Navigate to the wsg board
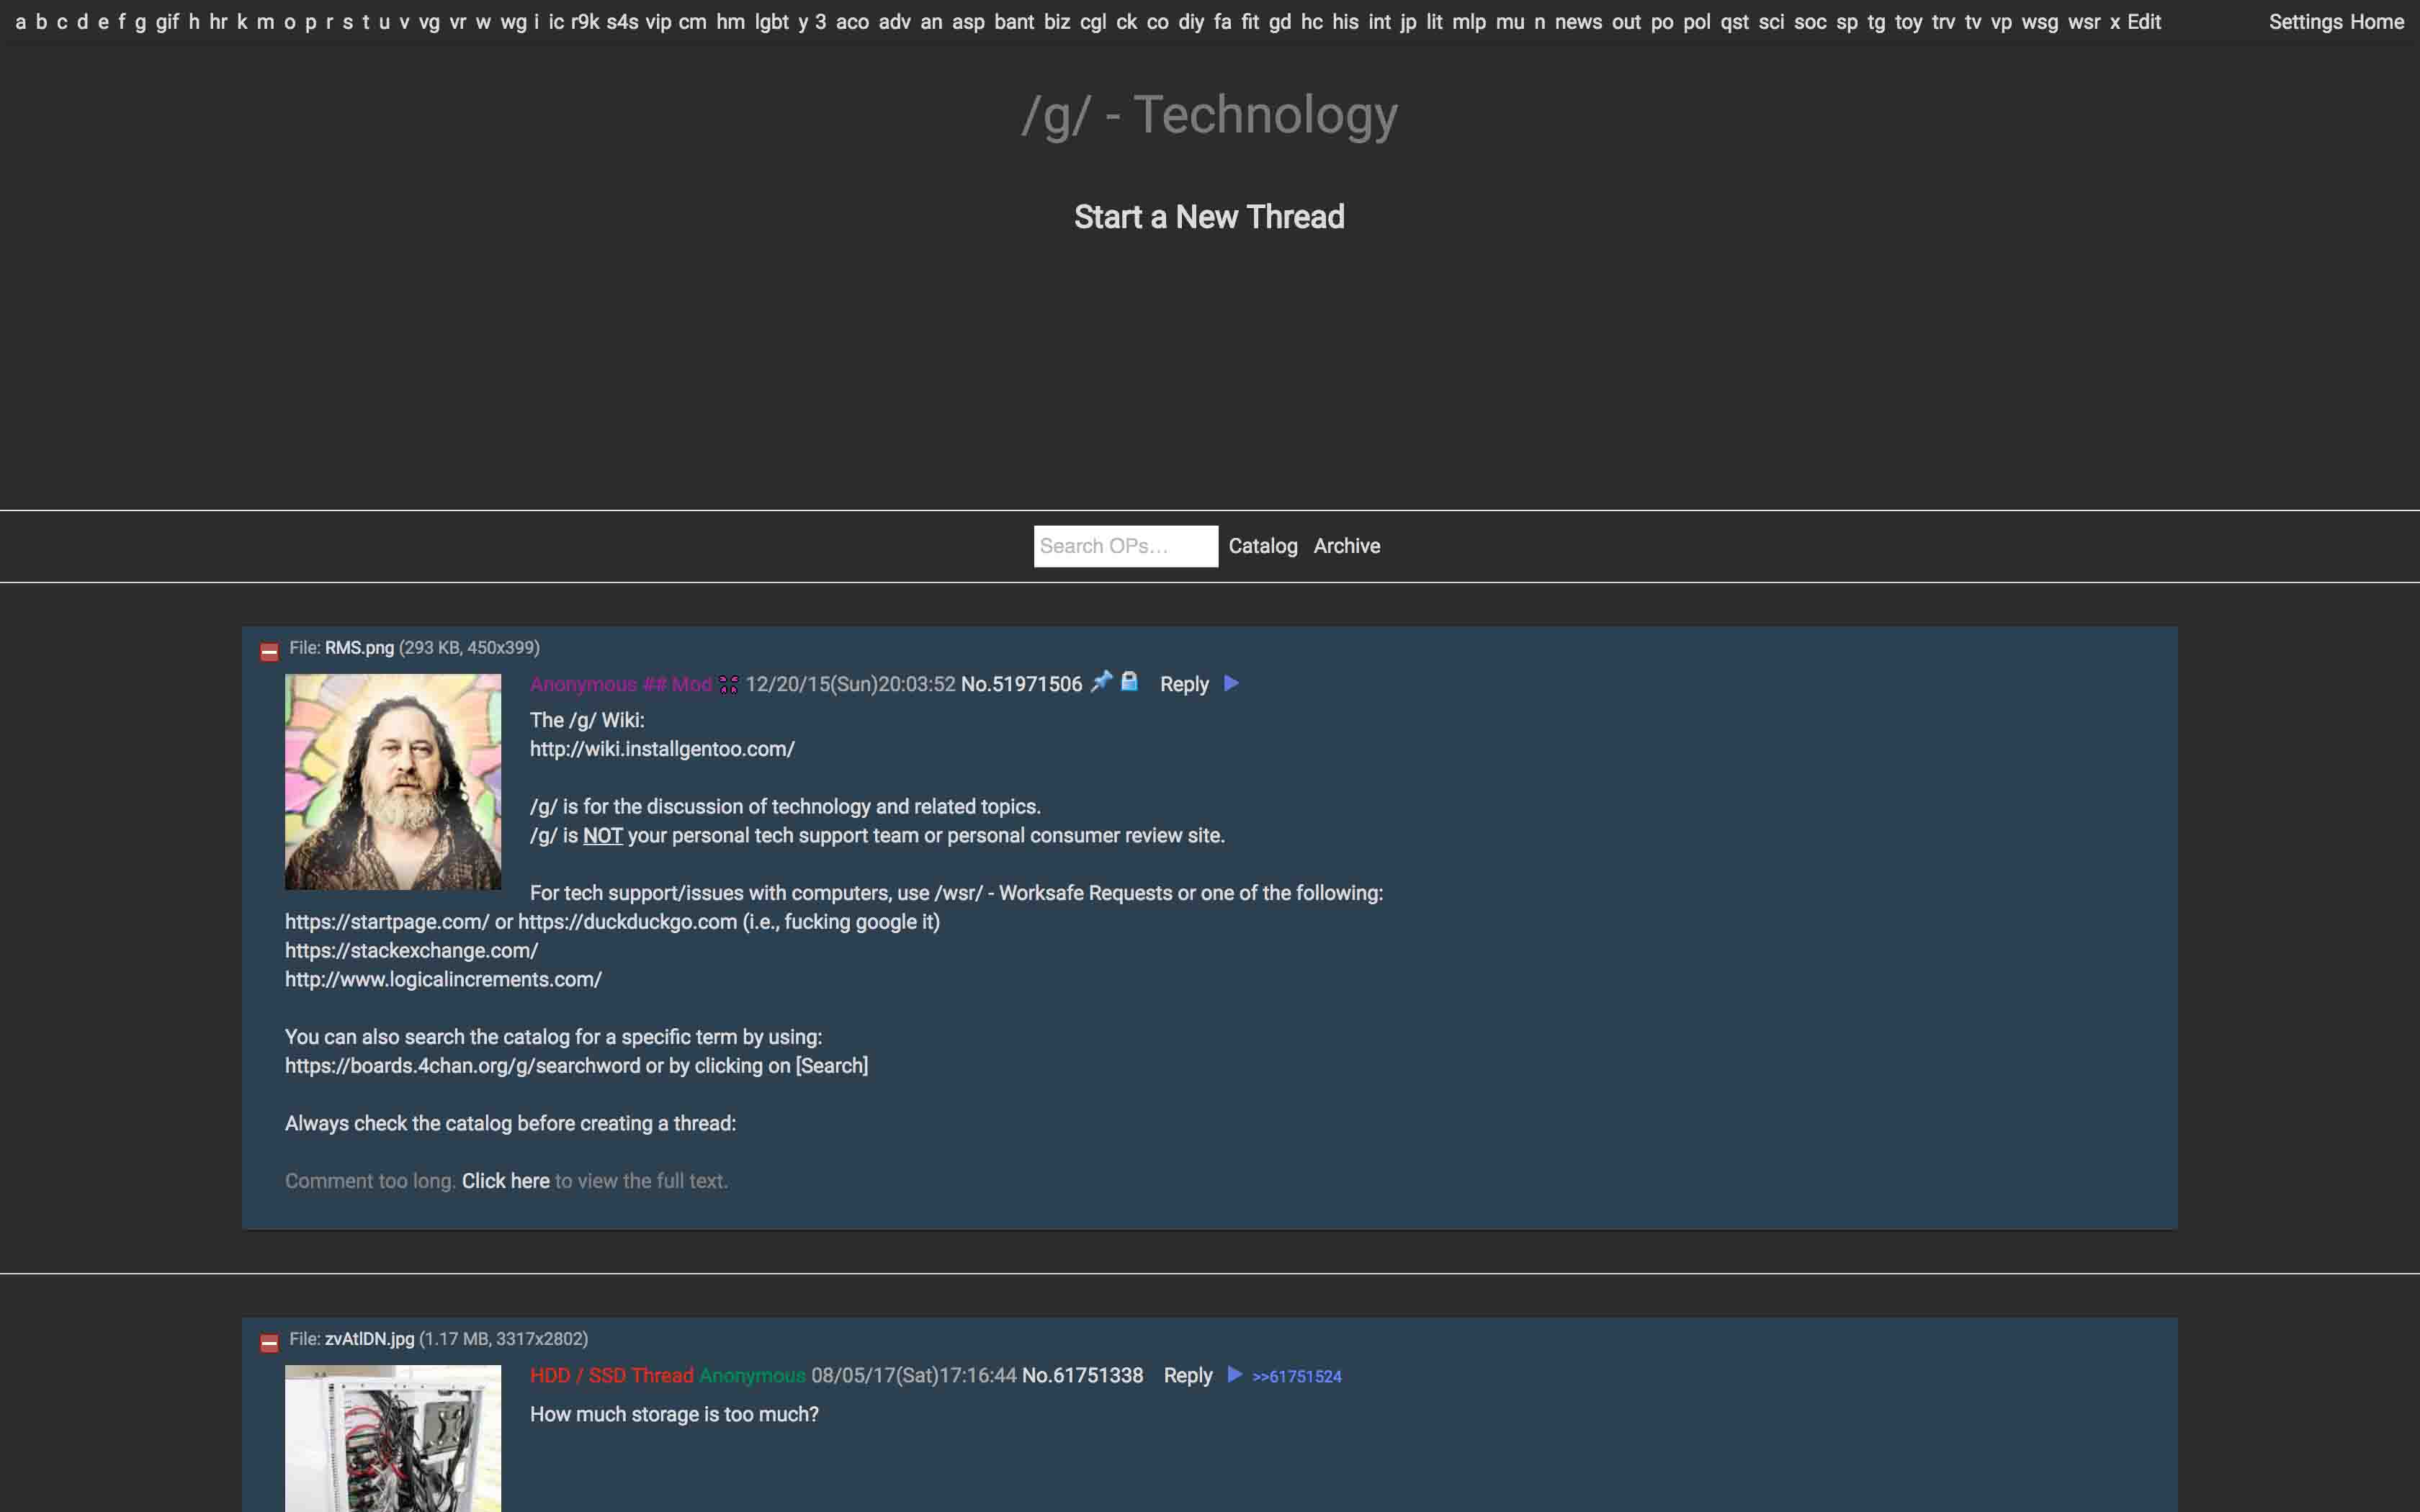The height and width of the screenshot is (1512, 2420). 2040,22
